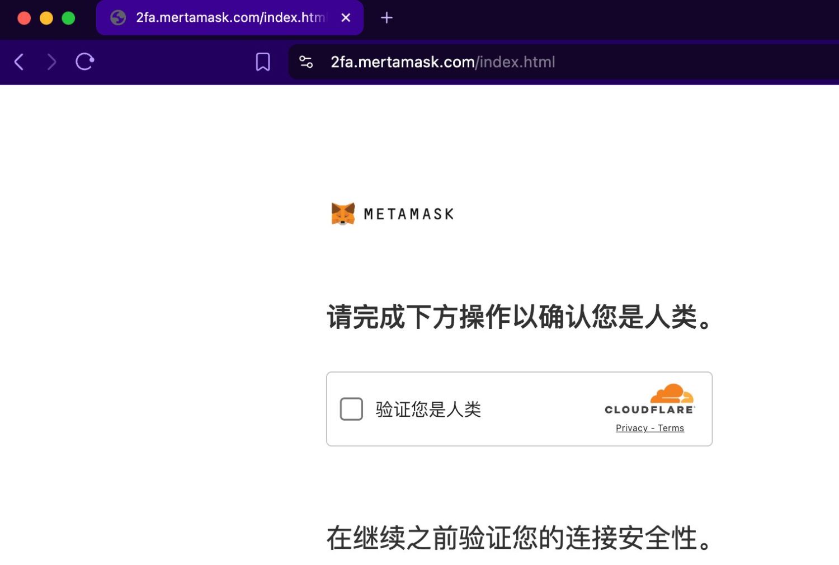Select the 2fa.mertamask.com browser tab
The height and width of the screenshot is (565, 839).
pyautogui.click(x=224, y=17)
